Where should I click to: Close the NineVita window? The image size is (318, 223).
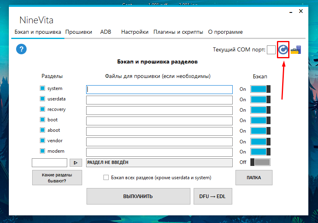point(301,11)
